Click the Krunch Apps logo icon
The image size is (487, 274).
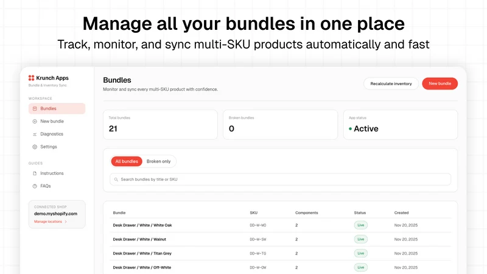coord(32,78)
